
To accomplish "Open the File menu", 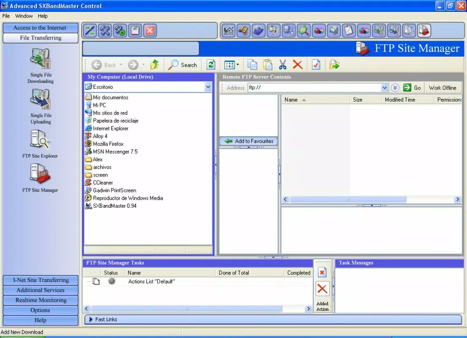I will (6, 16).
